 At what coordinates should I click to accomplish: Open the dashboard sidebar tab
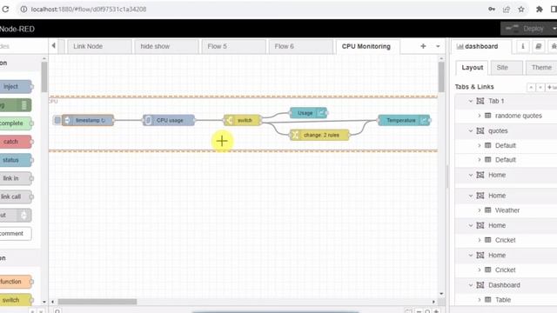point(481,46)
